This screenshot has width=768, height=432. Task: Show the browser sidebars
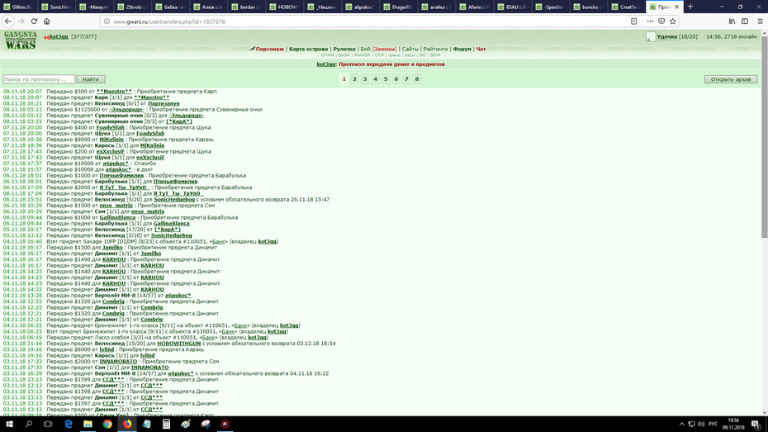(745, 21)
